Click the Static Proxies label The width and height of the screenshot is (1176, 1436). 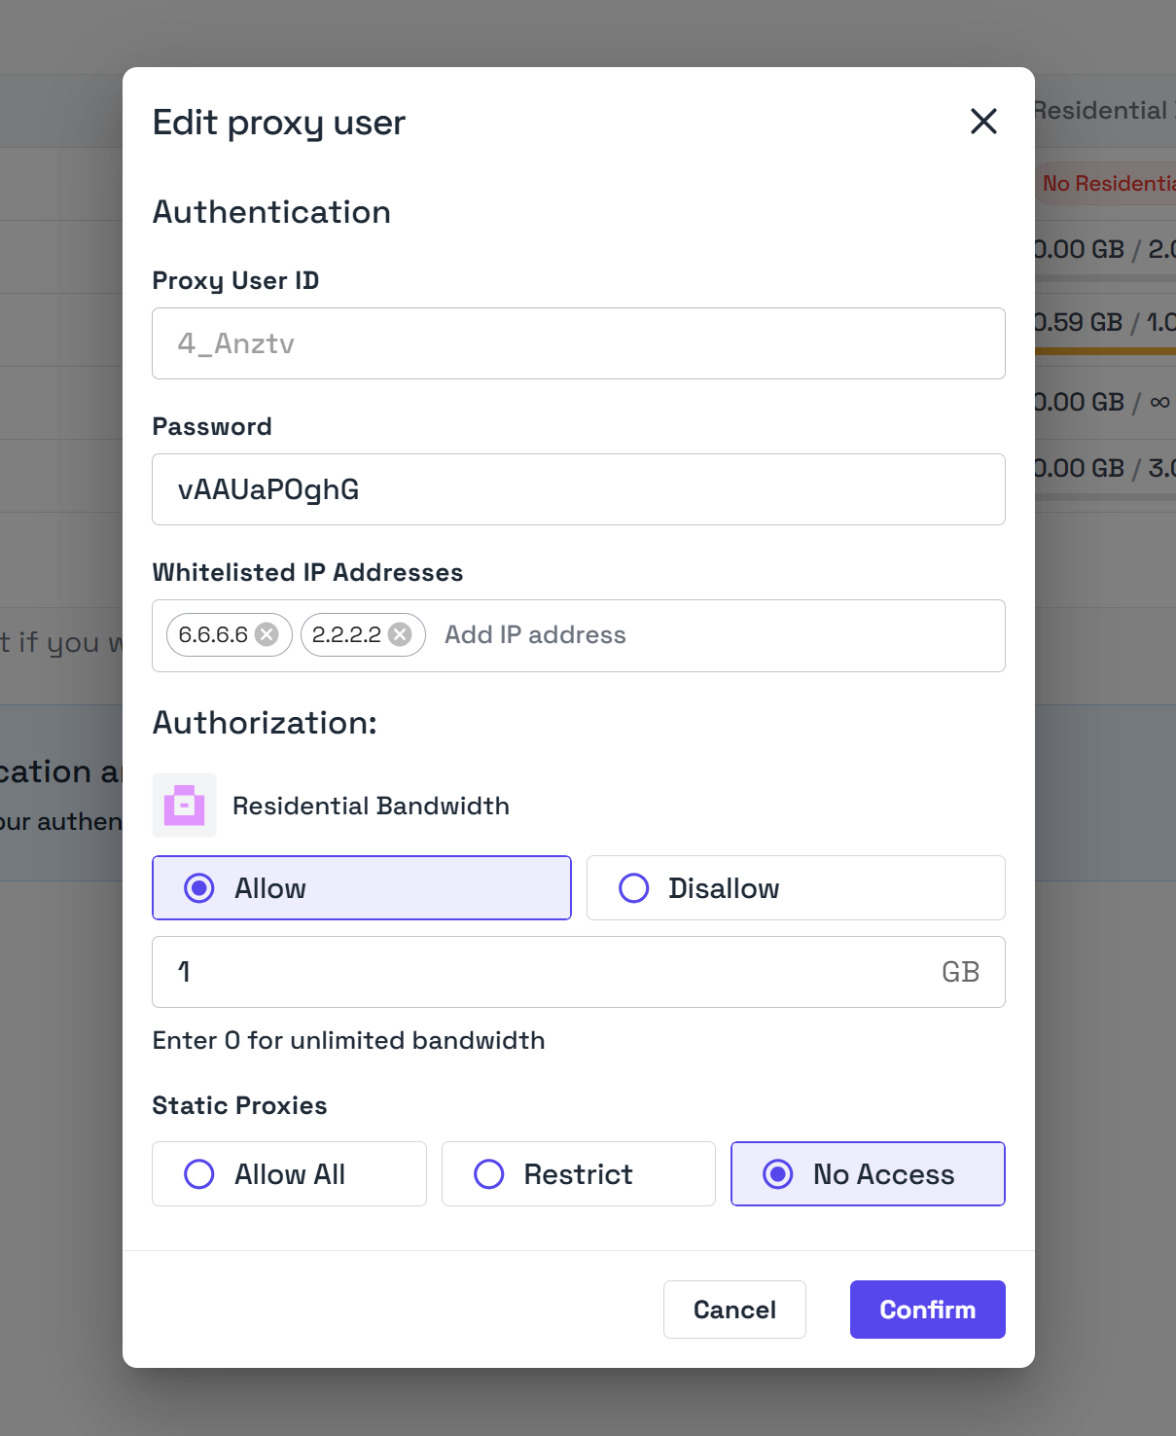(x=239, y=1105)
